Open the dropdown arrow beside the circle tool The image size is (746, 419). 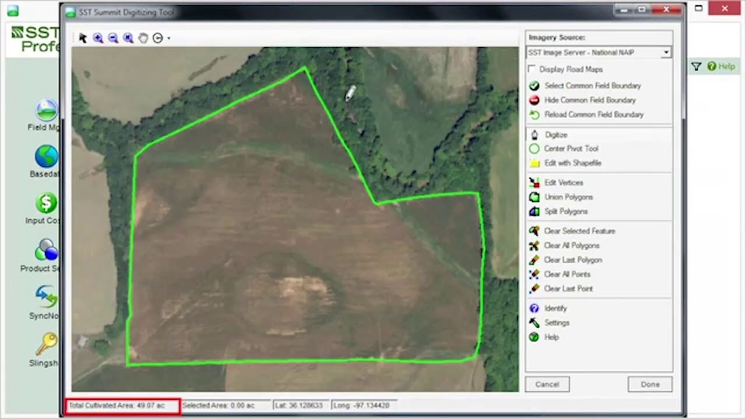click(168, 38)
